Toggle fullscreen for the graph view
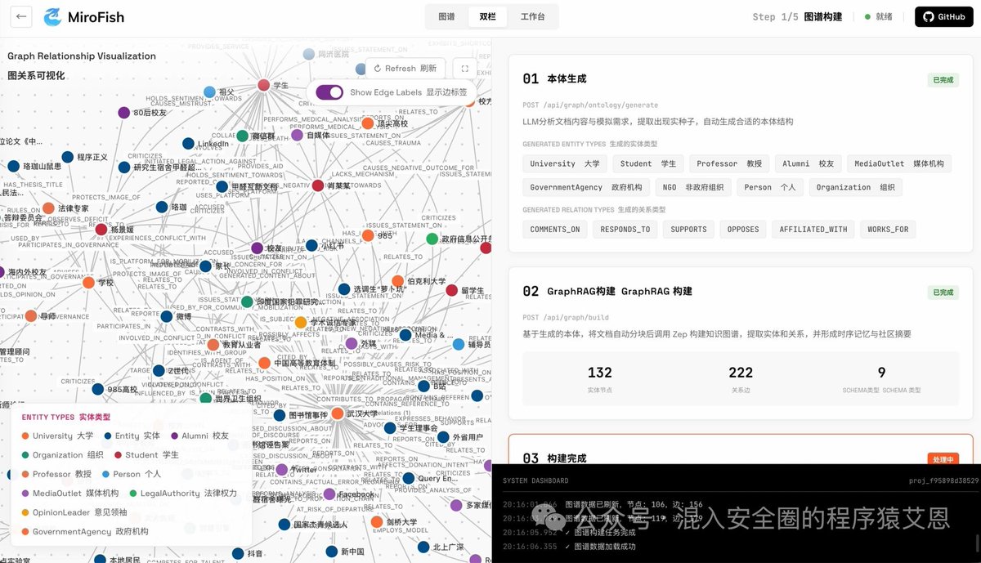This screenshot has height=563, width=981. [464, 69]
